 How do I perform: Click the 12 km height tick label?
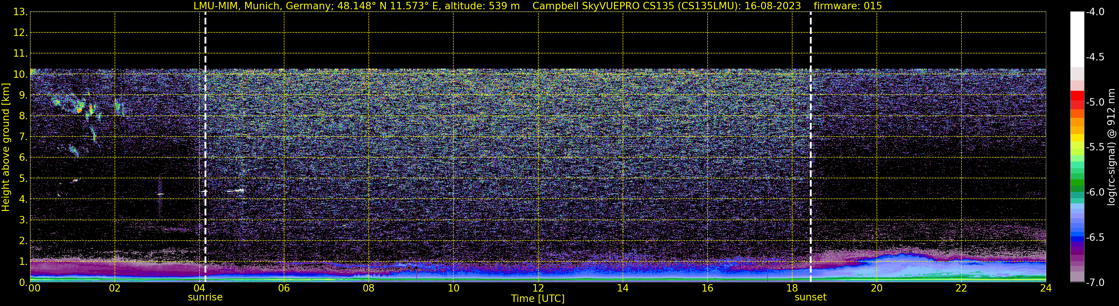[x=20, y=33]
